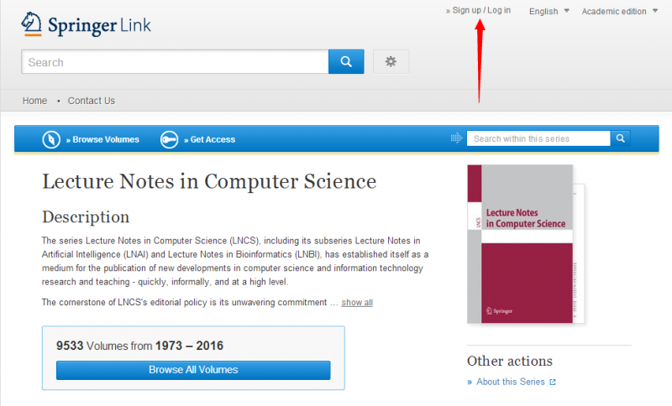Click the dotted globe icon beside series search
The height and width of the screenshot is (406, 672).
click(x=457, y=138)
